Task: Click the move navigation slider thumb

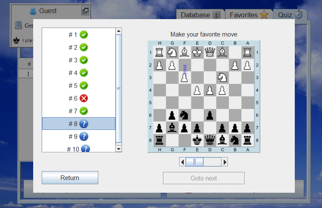Action: [x=194, y=162]
